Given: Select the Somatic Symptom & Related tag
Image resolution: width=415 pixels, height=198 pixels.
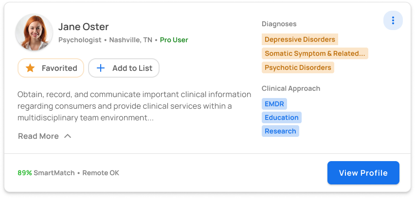Looking at the screenshot, I should 315,53.
